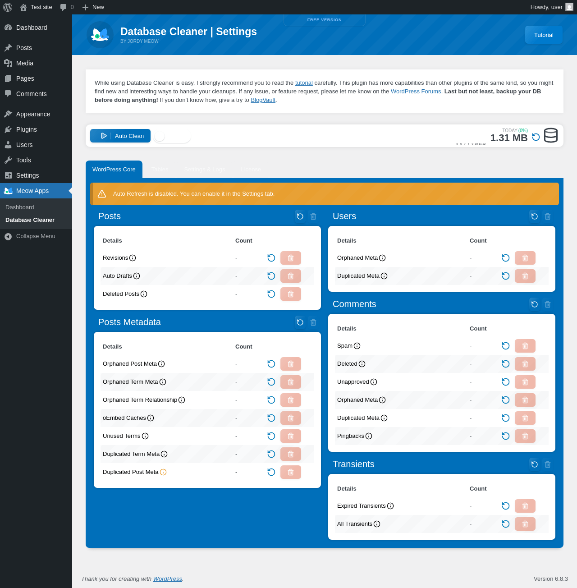577x588 pixels.
Task: Click the orange info icon for Duplicated Post Meta
Action: coord(163,472)
